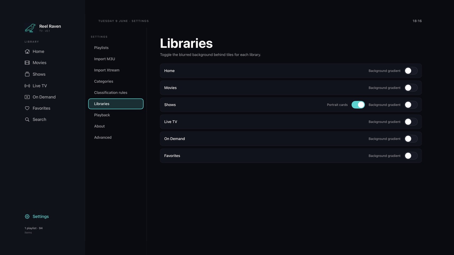Screen dimensions: 454x255
Task: Click the Home house icon in sidebar
Action: pyautogui.click(x=27, y=51)
